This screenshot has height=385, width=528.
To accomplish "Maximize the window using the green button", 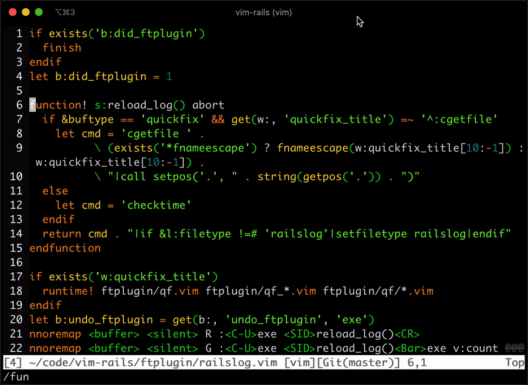I will coord(39,12).
